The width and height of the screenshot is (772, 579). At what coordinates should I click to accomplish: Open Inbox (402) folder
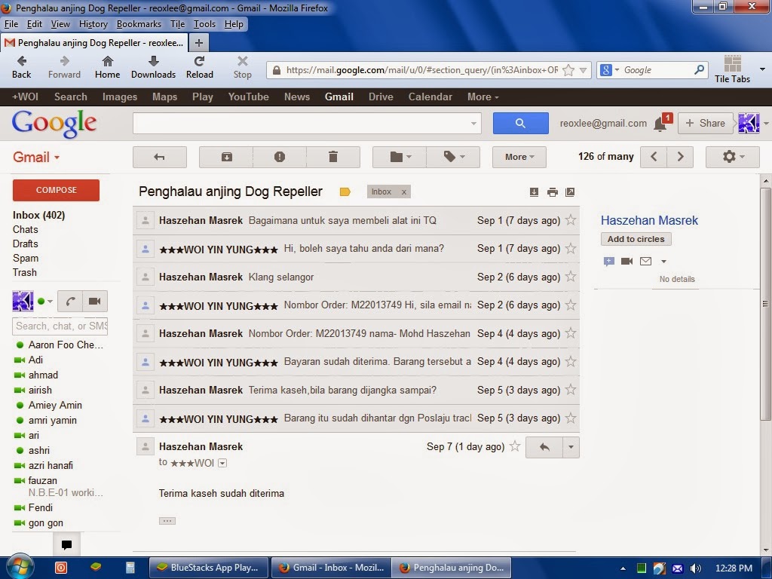pos(39,215)
